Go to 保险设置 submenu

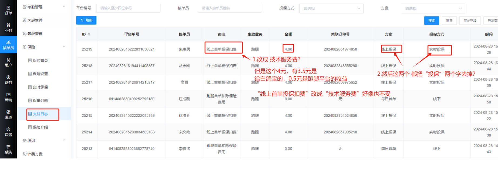point(40,74)
